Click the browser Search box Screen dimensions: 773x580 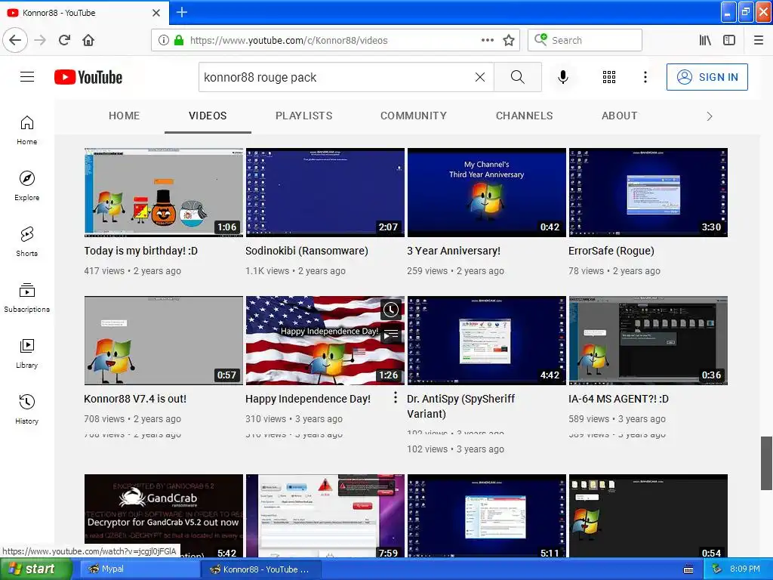(585, 40)
